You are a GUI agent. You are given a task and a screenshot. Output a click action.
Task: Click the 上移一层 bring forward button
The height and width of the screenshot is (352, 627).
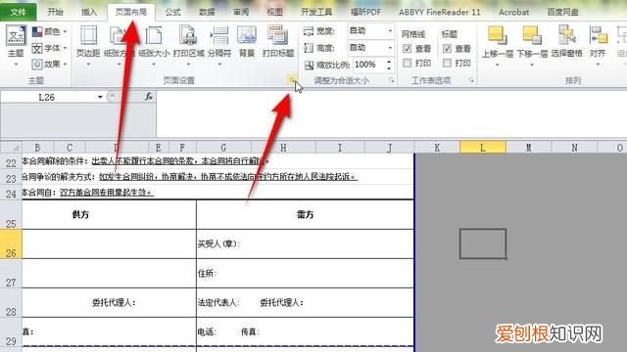(x=498, y=45)
